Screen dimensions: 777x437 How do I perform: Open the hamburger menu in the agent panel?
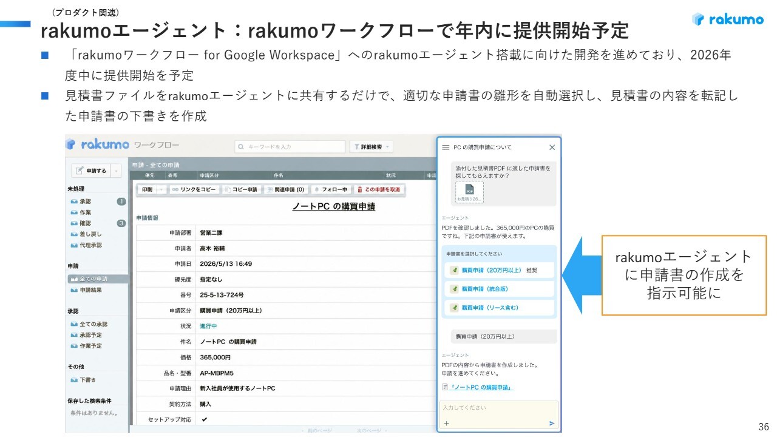[x=446, y=147]
